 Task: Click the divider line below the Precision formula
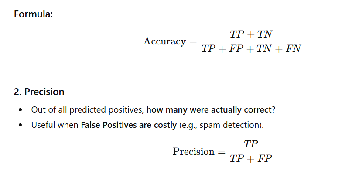click(x=183, y=178)
